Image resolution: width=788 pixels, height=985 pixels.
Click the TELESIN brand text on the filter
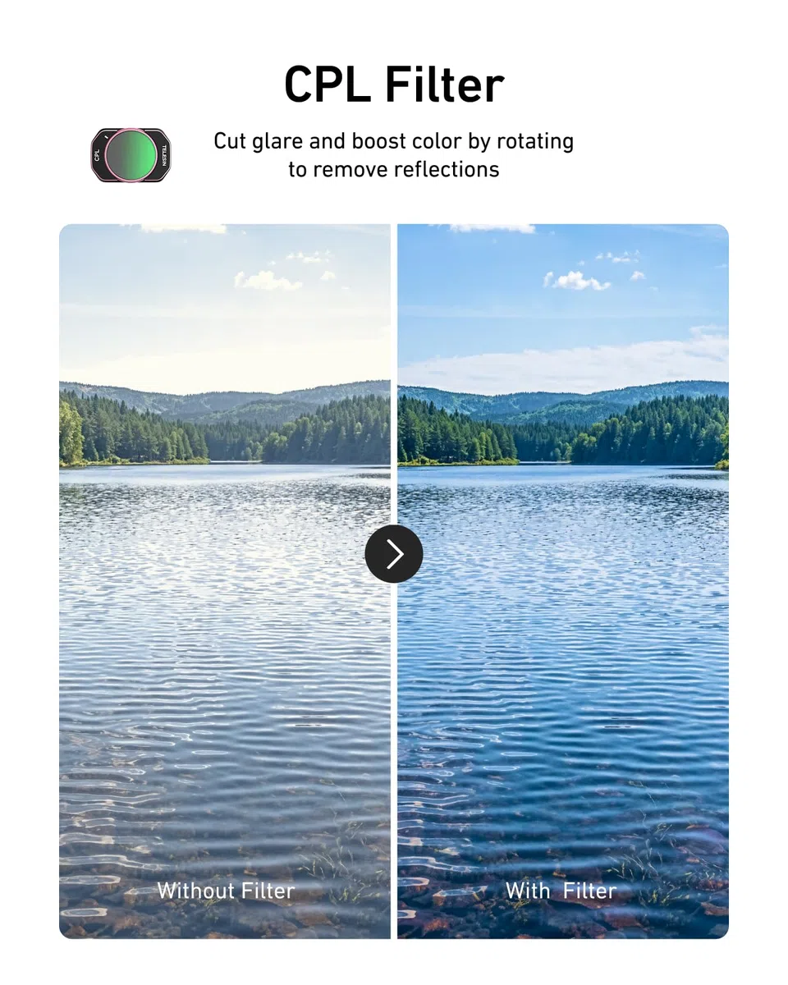pyautogui.click(x=164, y=155)
